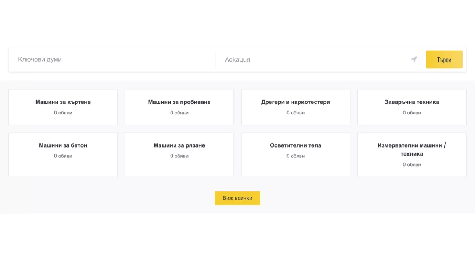Click the listings count under Осветителни тела
This screenshot has height=266, width=475.
(x=295, y=156)
